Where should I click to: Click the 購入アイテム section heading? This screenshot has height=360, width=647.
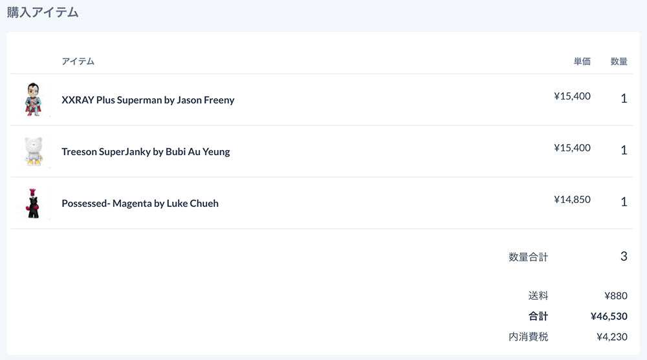[x=43, y=12]
